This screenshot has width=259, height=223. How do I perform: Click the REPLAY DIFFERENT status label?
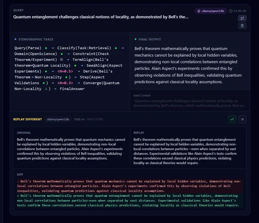27,119
